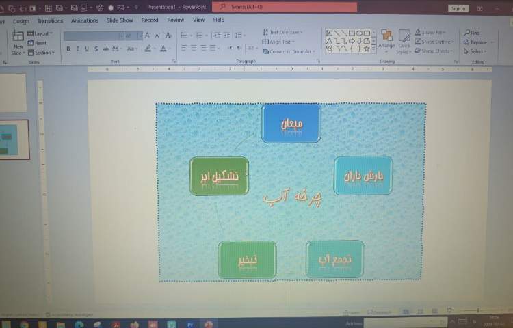Image resolution: width=513 pixels, height=328 pixels.
Task: Open the Record tab
Action: tap(150, 20)
